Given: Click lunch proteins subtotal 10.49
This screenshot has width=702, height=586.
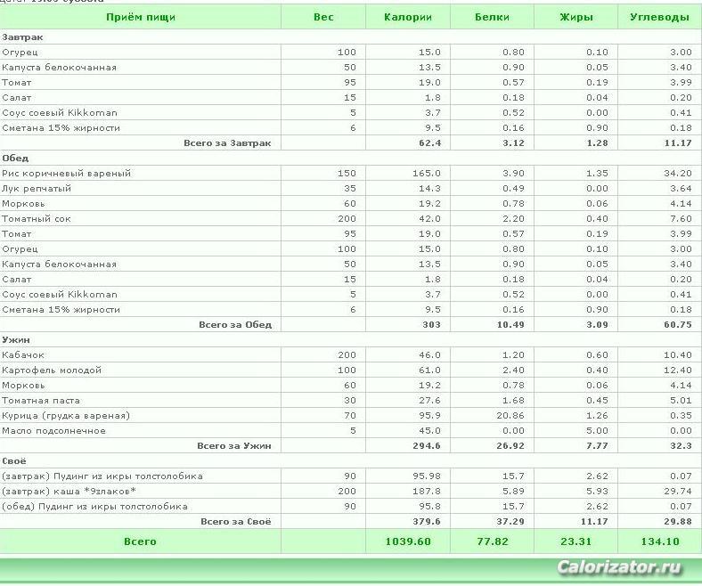Looking at the screenshot, I should 510,324.
